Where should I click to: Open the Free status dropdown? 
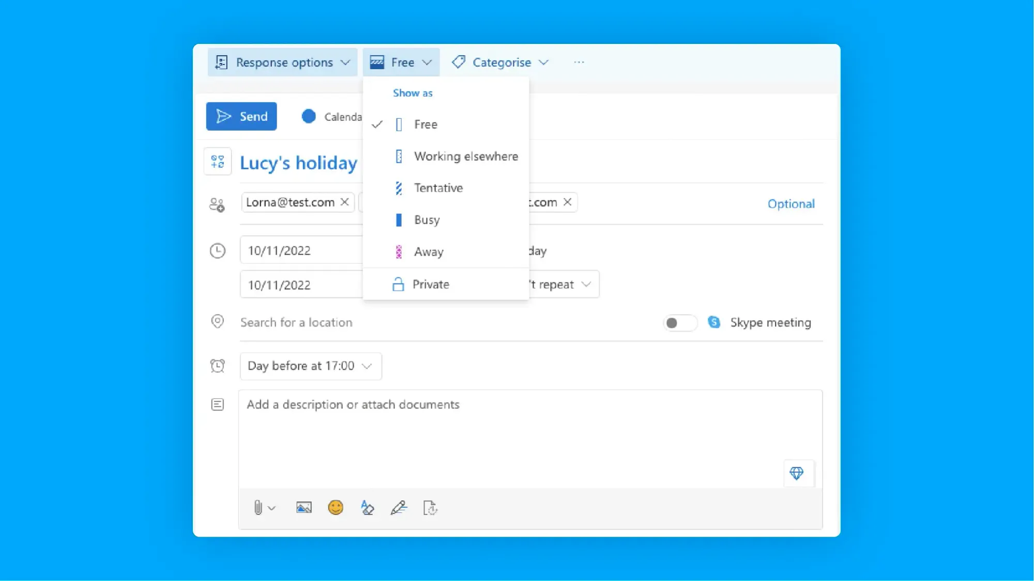401,62
